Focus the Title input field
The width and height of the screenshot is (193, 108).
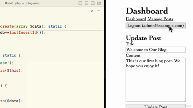(x=156, y=49)
